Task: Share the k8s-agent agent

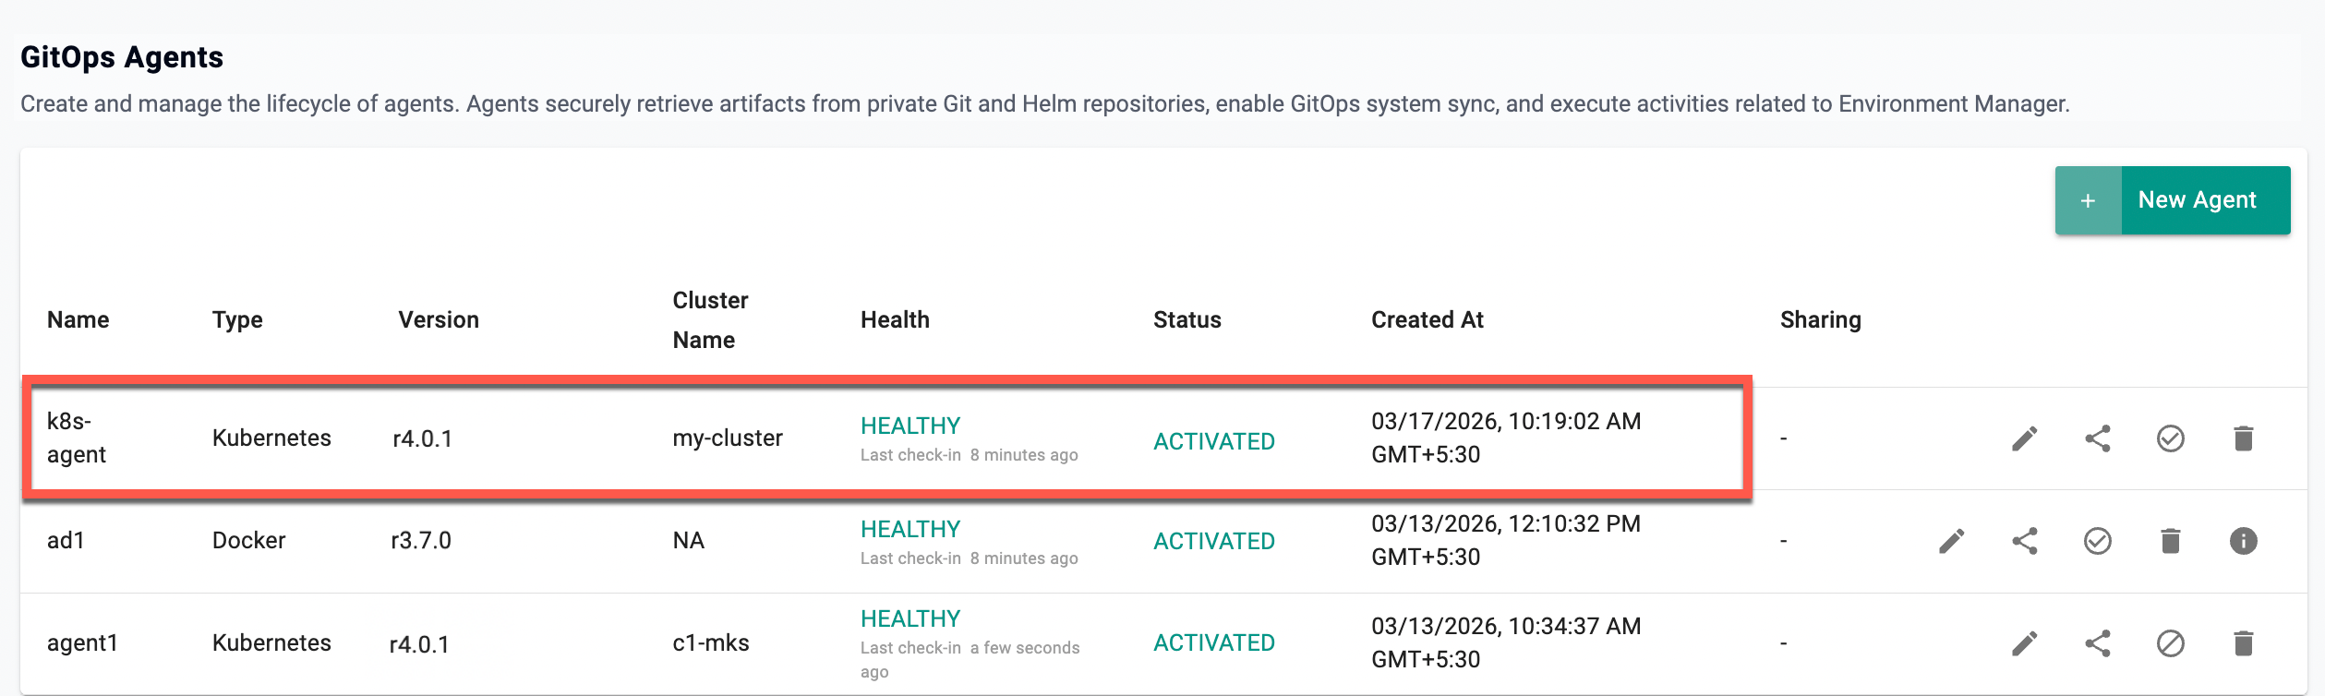Action: (x=2097, y=438)
